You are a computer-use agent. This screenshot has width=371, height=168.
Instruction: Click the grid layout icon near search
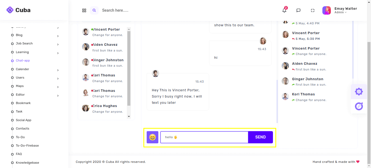click(x=84, y=11)
